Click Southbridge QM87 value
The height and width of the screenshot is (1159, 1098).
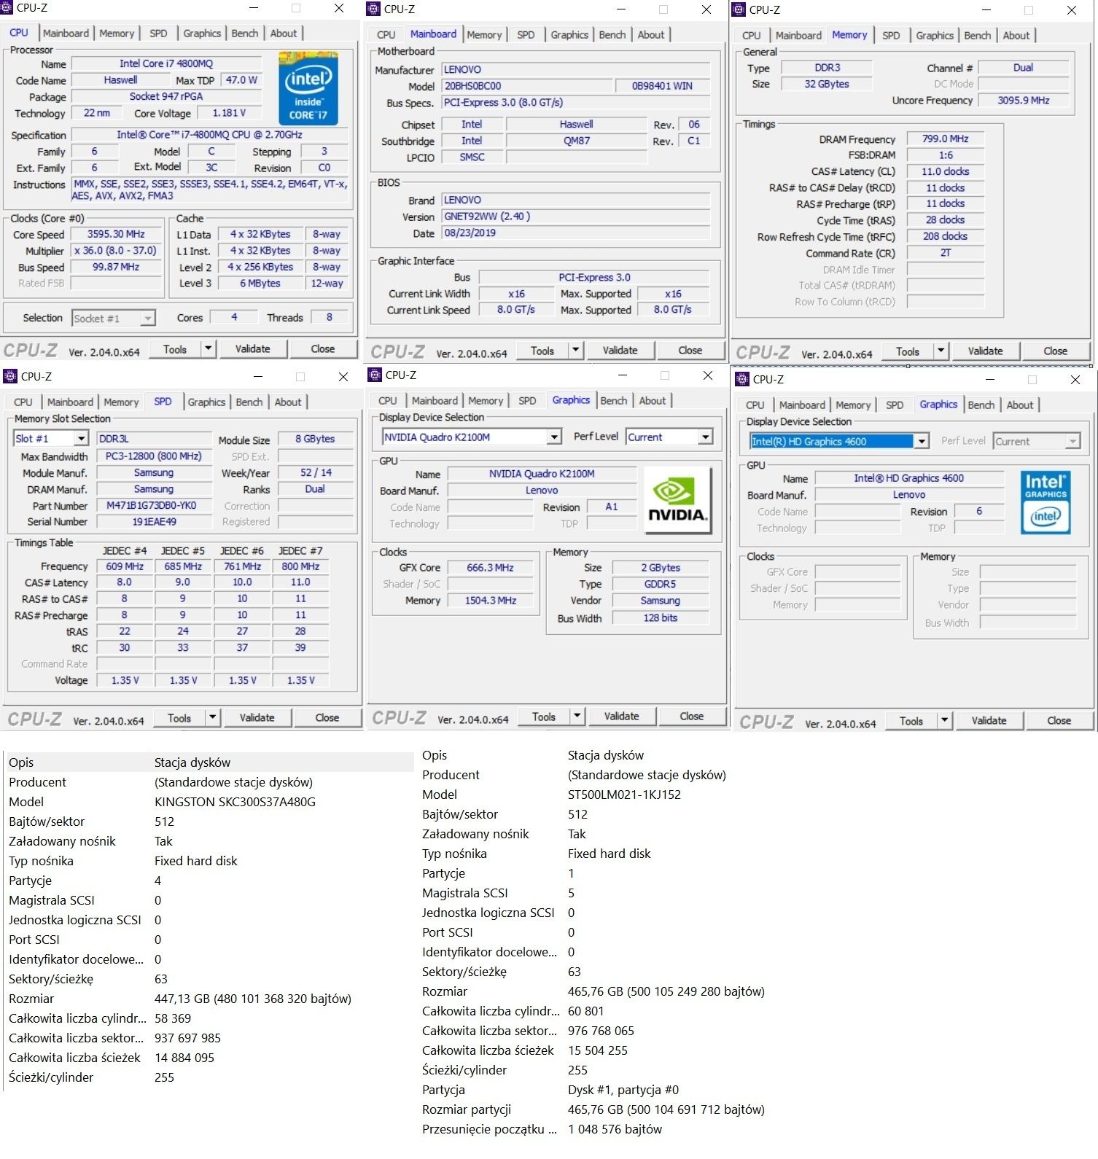click(577, 141)
